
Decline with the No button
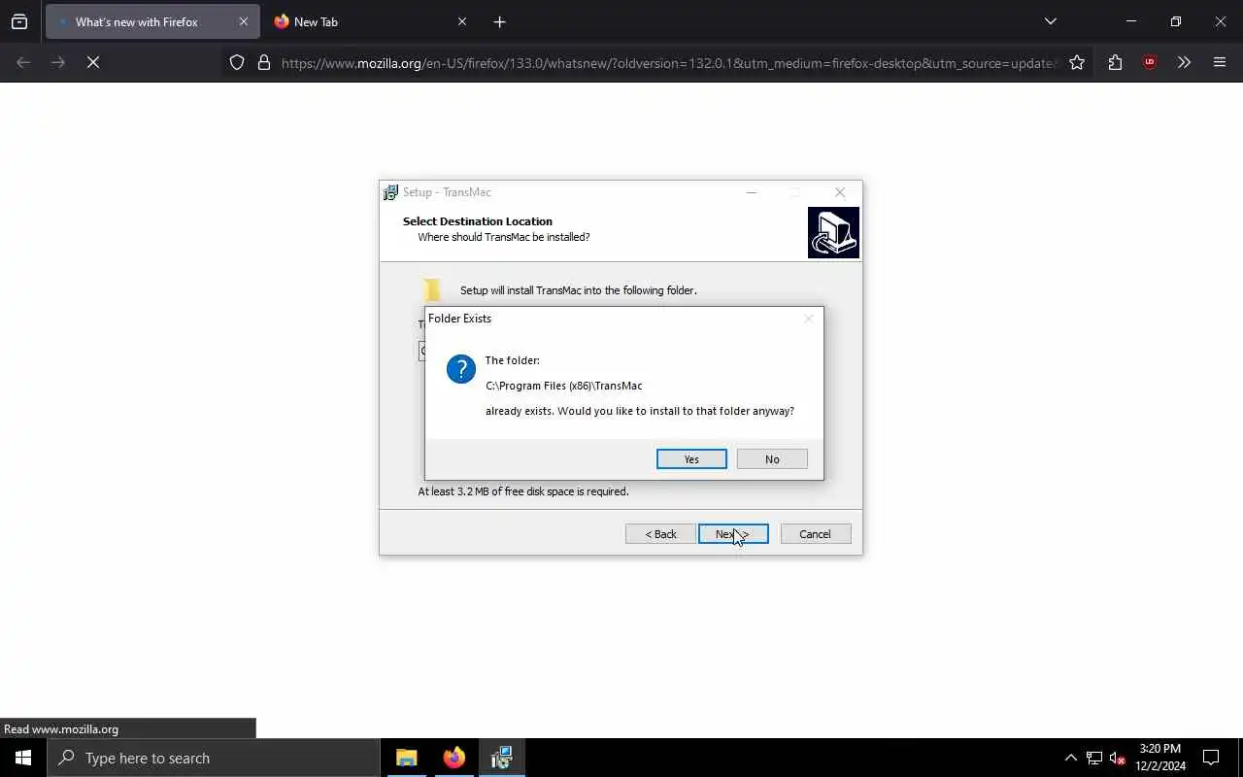[772, 458]
